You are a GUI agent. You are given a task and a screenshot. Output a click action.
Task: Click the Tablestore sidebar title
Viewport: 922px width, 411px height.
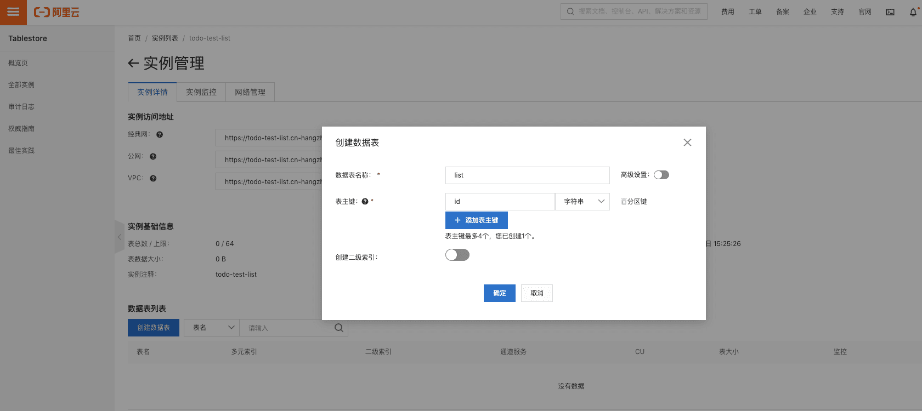pyautogui.click(x=27, y=38)
